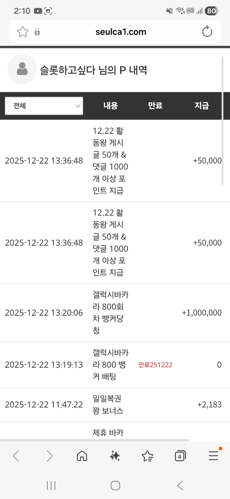This screenshot has height=499, width=230.
Task: Tap the red 만료251222 expiry label
Action: tap(155, 365)
